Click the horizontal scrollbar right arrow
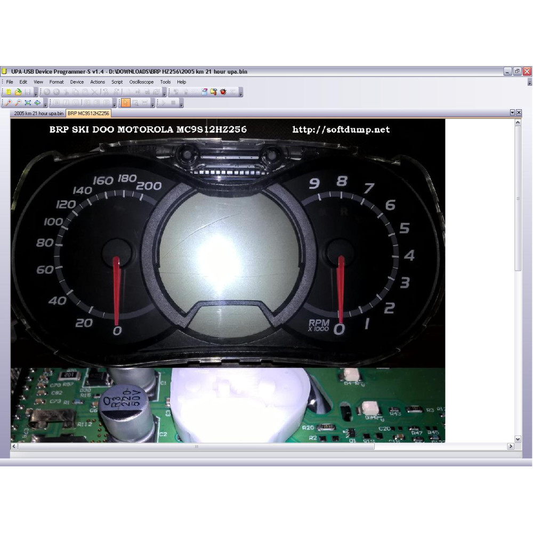 [x=511, y=446]
